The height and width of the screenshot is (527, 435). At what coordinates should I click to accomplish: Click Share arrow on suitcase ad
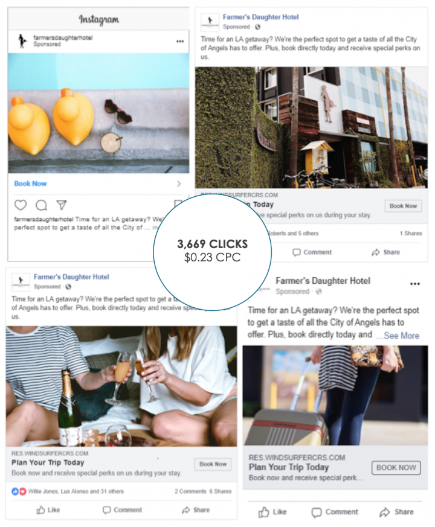click(x=397, y=512)
